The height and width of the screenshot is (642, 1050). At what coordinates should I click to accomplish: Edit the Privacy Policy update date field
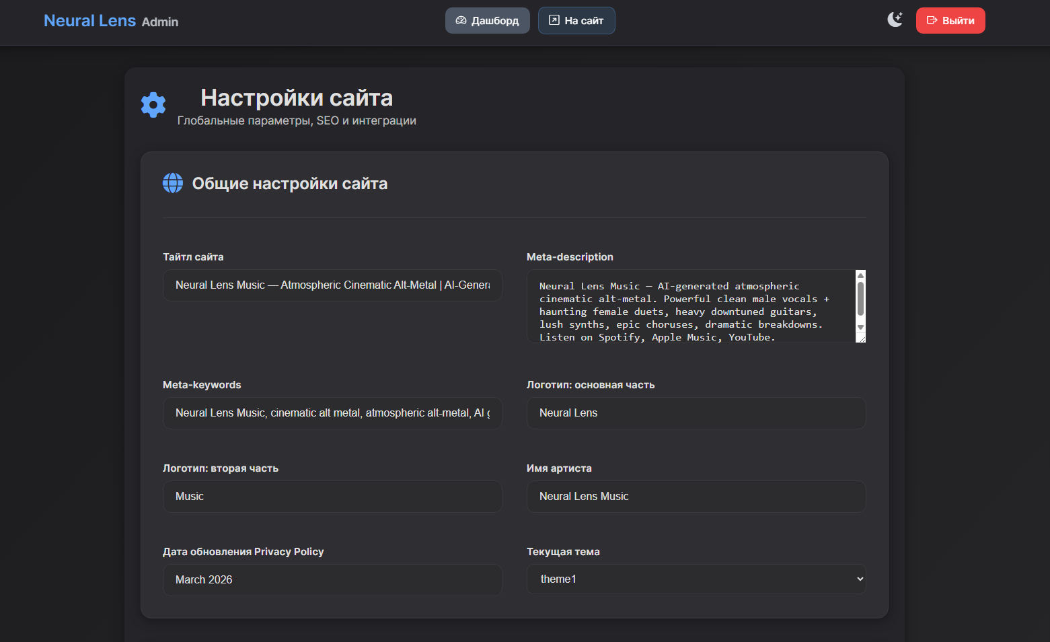332,580
